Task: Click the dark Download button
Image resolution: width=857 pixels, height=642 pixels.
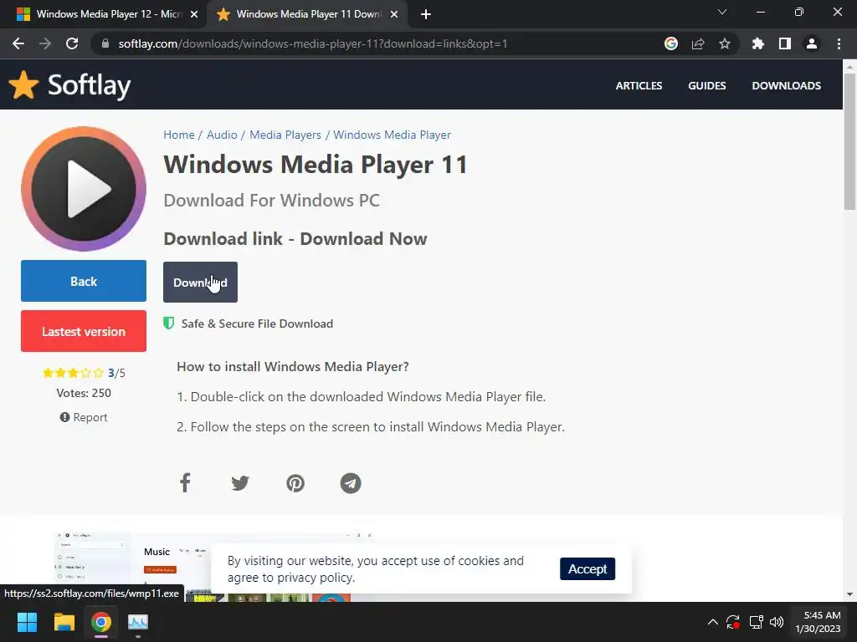Action: pyautogui.click(x=200, y=283)
